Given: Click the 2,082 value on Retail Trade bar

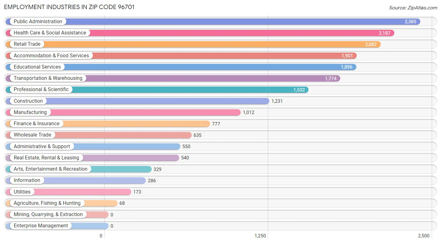Looking at the screenshot, I should (371, 44).
